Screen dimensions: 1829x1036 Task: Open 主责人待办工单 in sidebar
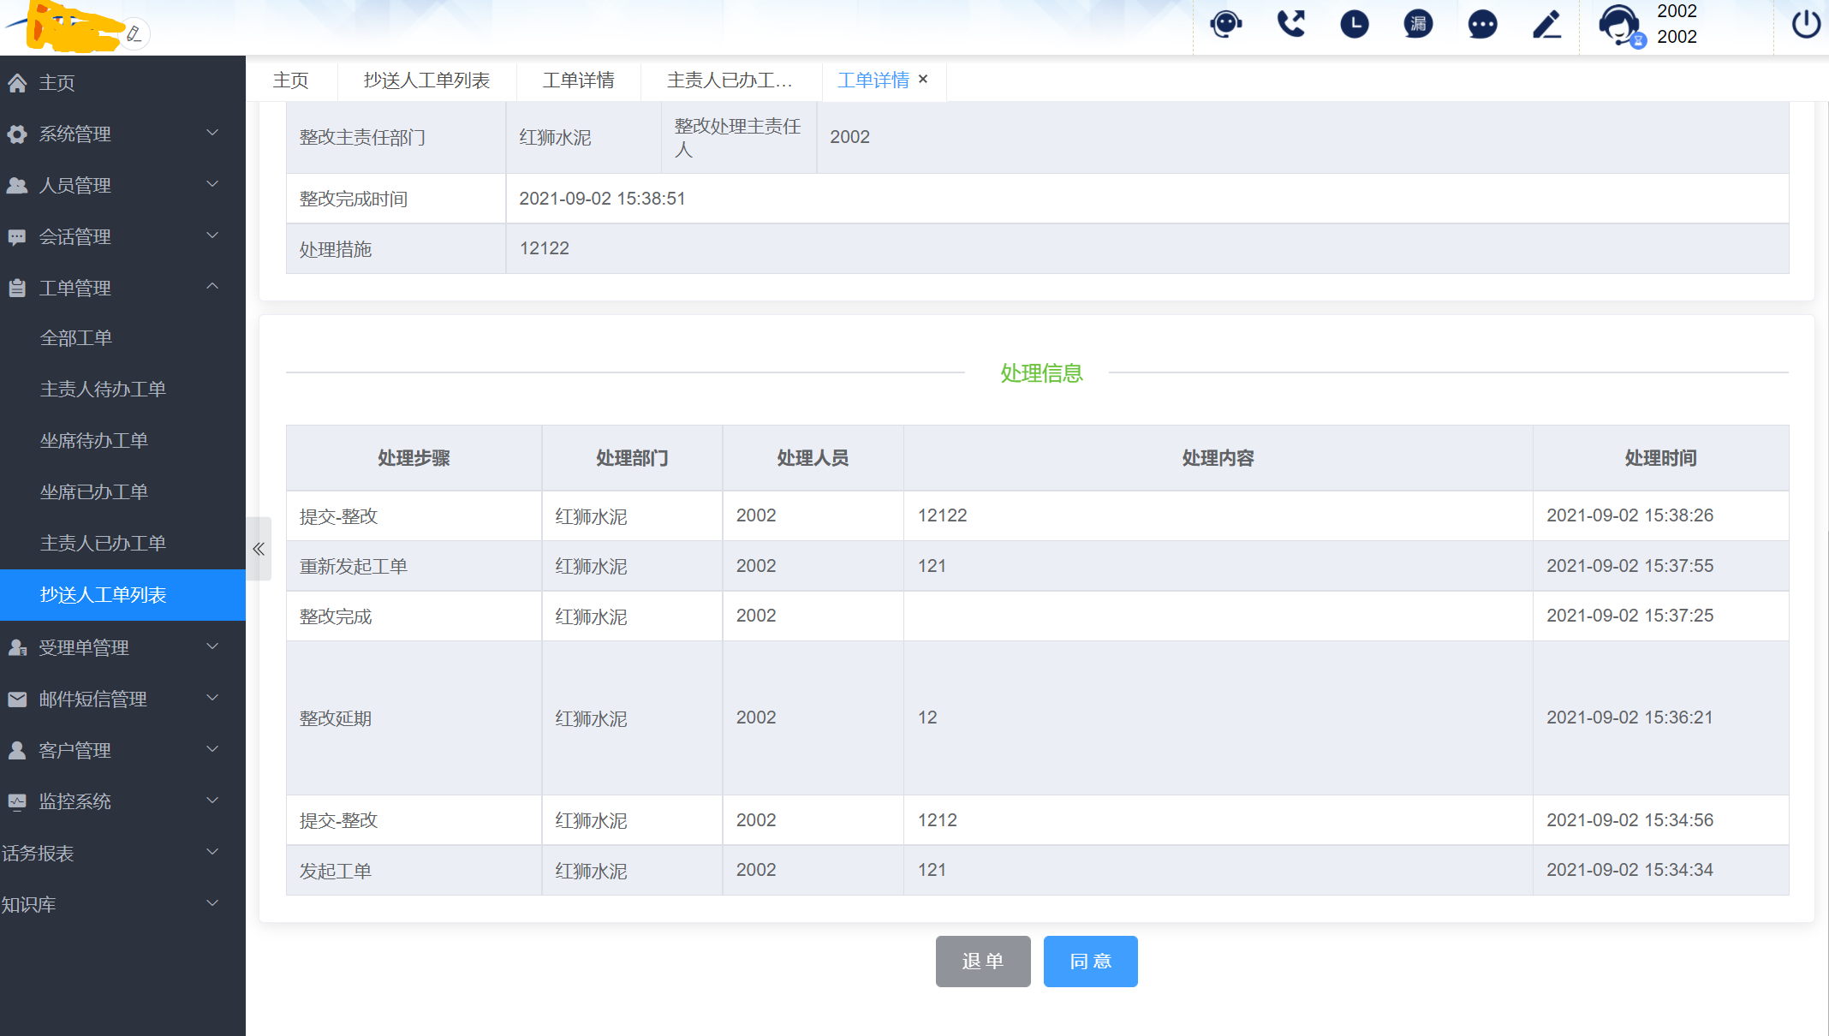coord(103,390)
